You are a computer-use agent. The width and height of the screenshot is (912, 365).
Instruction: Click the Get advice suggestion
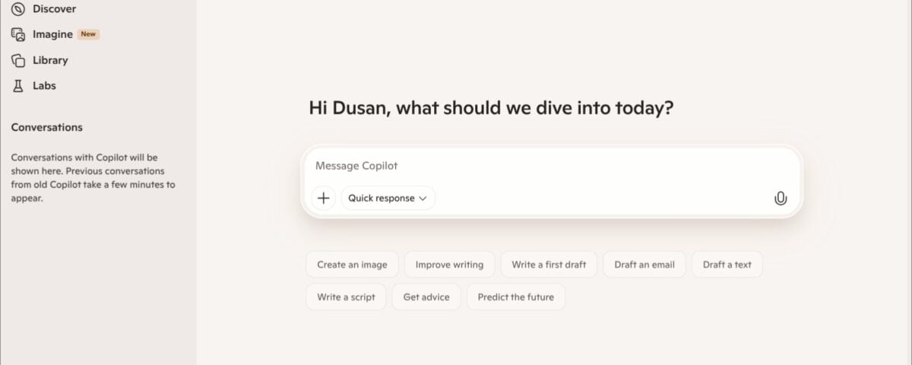click(426, 297)
